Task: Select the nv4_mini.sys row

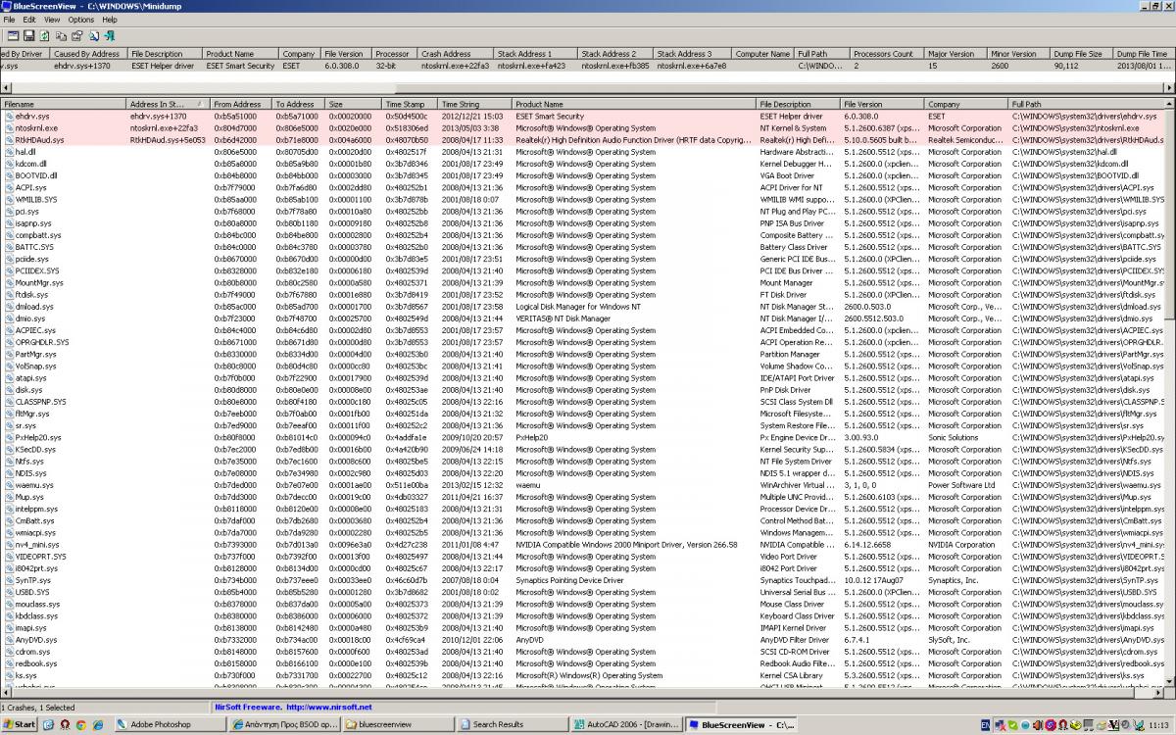Action: click(x=582, y=544)
